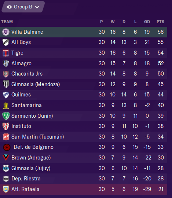Click the Def. de Belgrano round badge

pos(7,147)
